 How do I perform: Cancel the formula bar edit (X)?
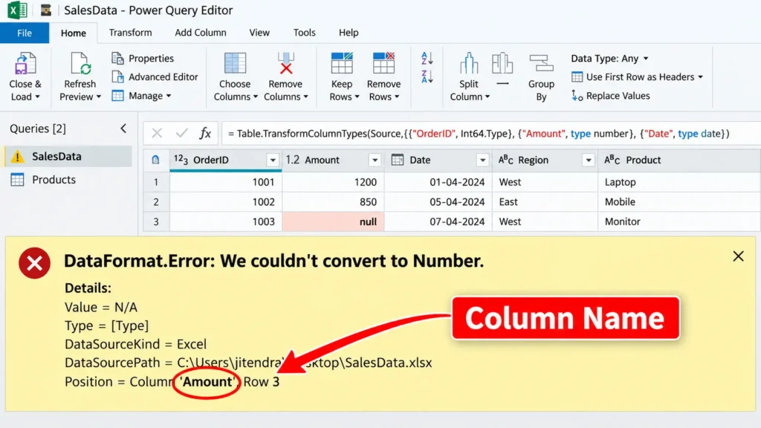coord(157,133)
